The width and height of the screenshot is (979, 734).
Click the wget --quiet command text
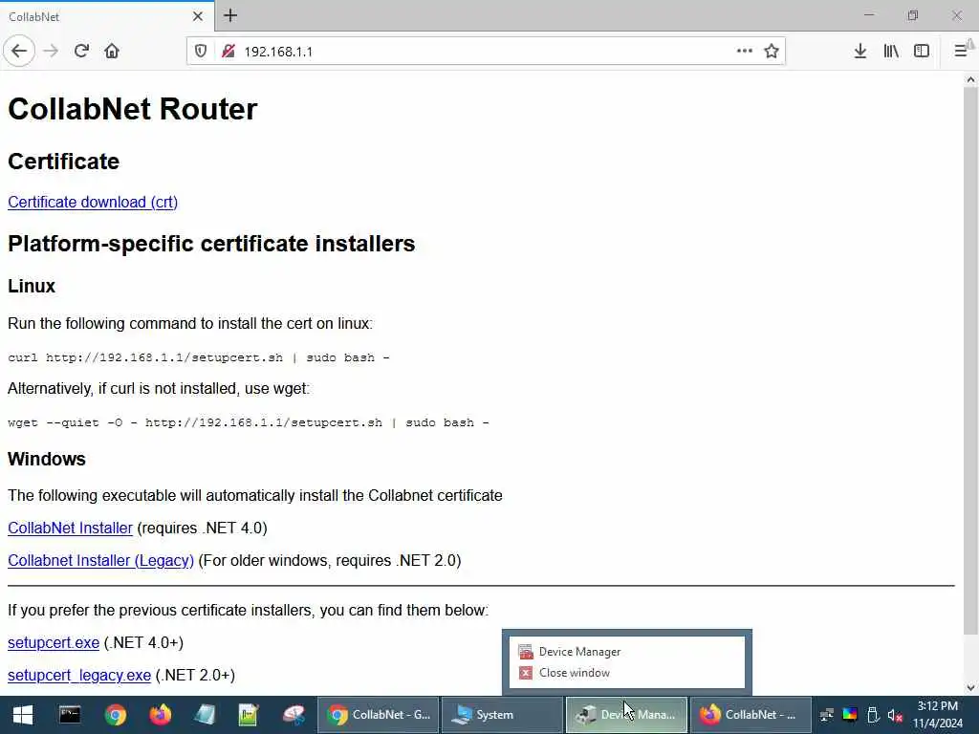[x=248, y=422]
